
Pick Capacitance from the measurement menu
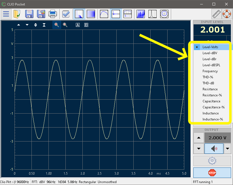(211, 101)
